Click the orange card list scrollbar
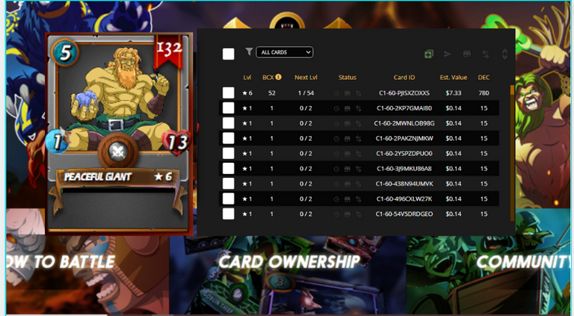 [x=512, y=153]
